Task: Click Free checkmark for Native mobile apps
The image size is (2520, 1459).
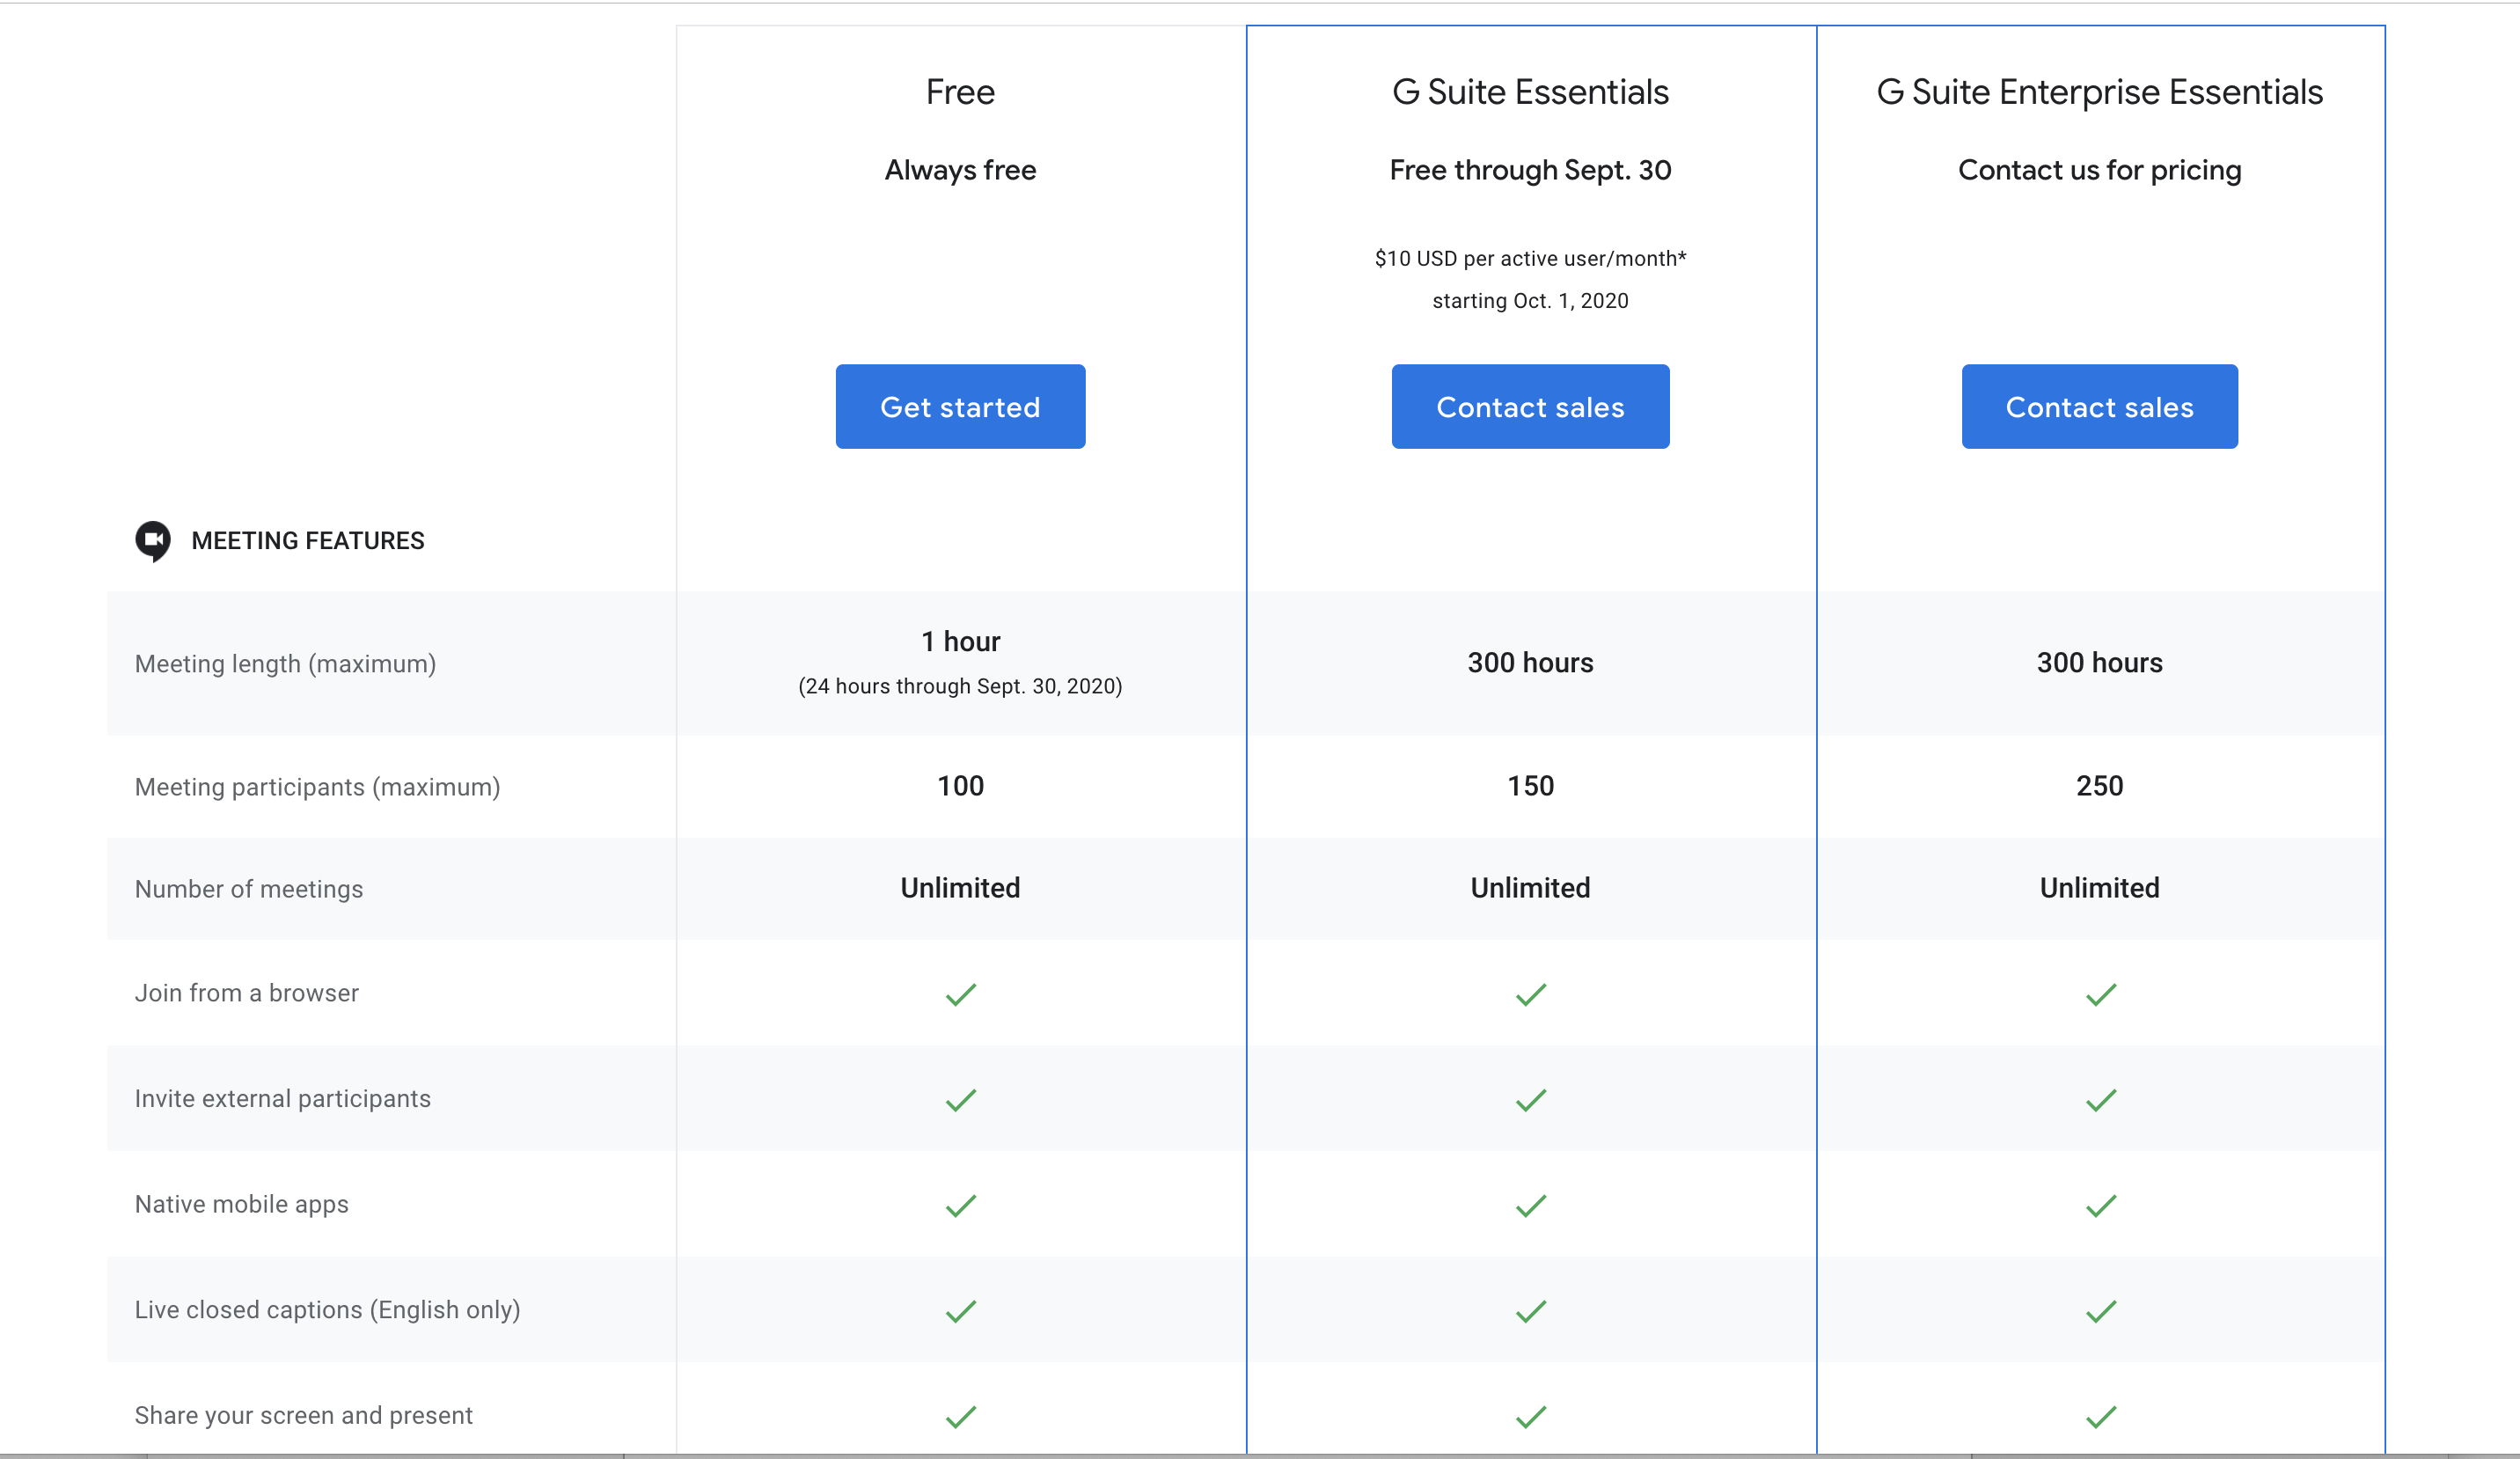Action: coord(960,1206)
